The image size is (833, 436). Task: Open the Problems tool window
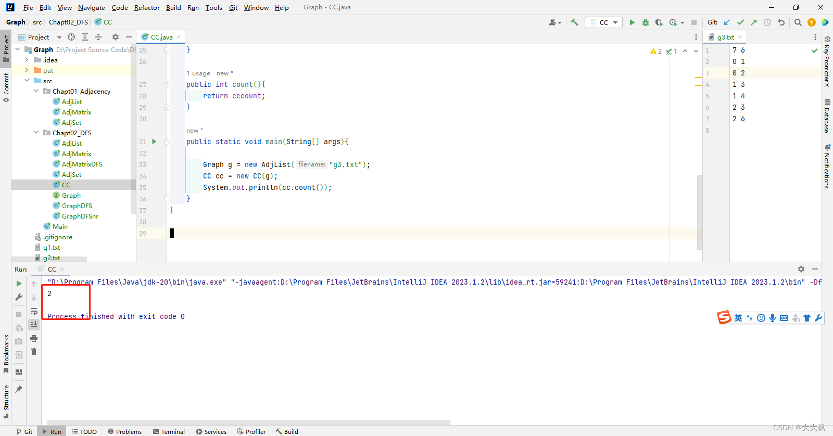[x=124, y=431]
